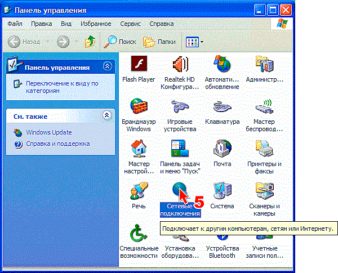Open Игровые устройства icon
Viewport: 338px width, 273px height.
[180, 106]
